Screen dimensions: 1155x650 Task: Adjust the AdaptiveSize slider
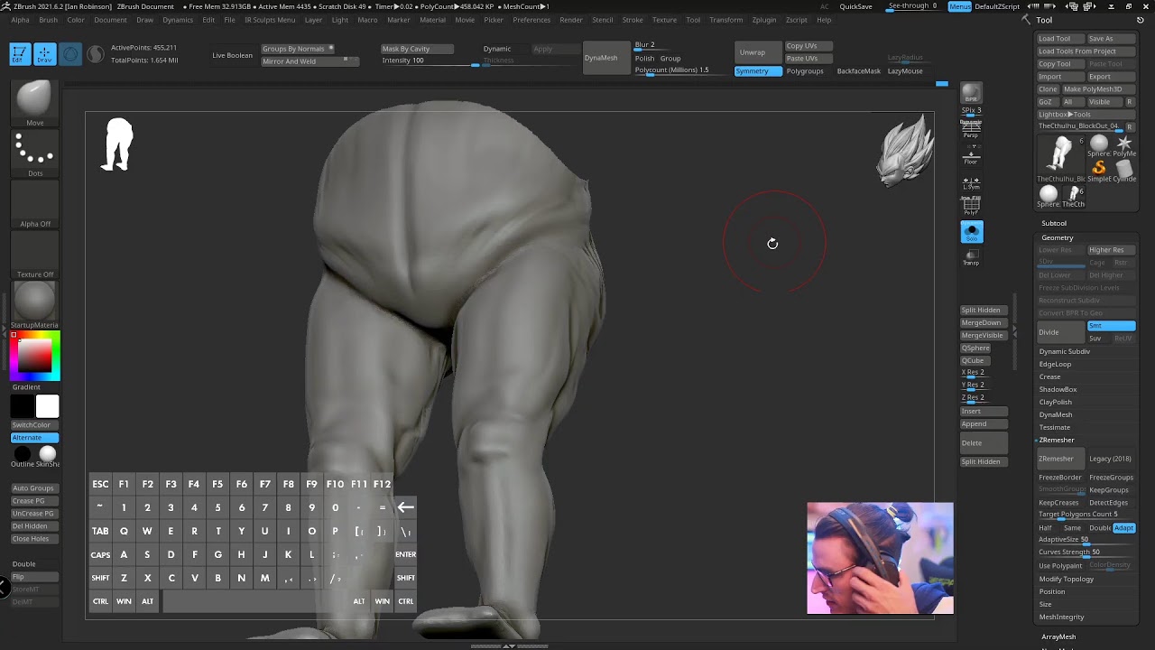1086,540
